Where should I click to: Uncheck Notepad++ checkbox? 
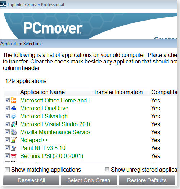click(7, 140)
